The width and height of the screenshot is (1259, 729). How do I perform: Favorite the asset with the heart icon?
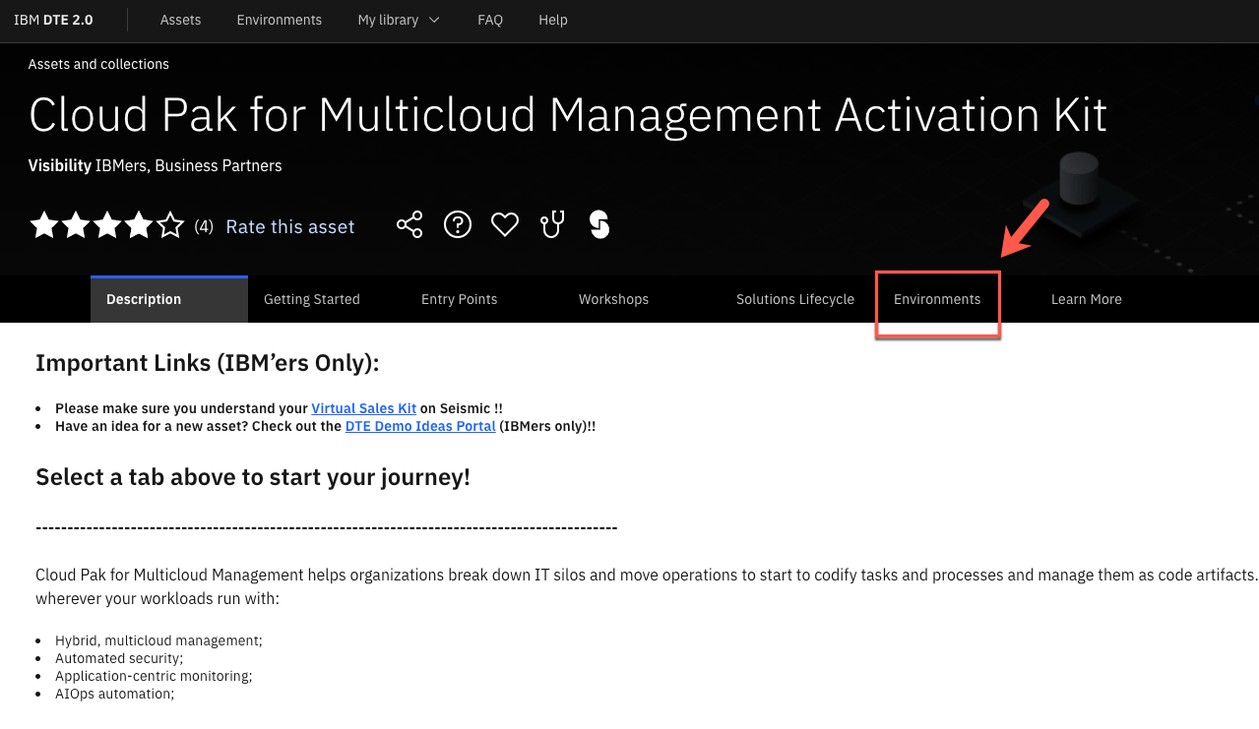tap(505, 225)
